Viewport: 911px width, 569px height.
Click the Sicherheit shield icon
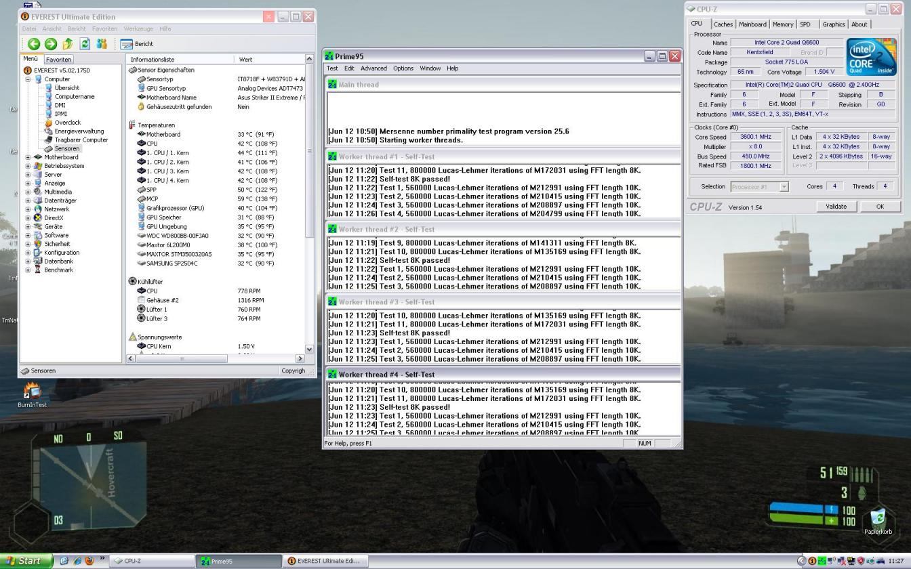click(x=38, y=244)
